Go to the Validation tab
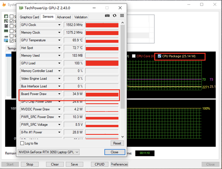Image resolution: width=222 pixels, height=169 pixels. [x=81, y=17]
